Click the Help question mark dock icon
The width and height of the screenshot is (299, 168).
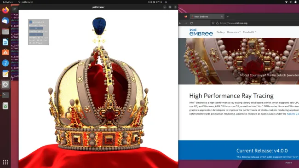(x=6, y=63)
